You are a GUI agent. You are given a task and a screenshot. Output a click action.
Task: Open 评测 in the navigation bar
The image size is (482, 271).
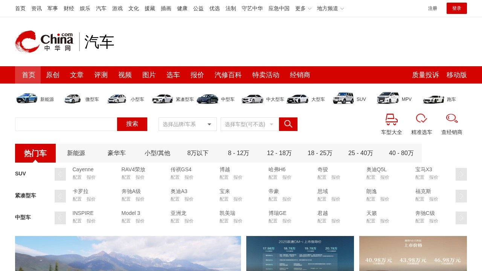pos(101,75)
